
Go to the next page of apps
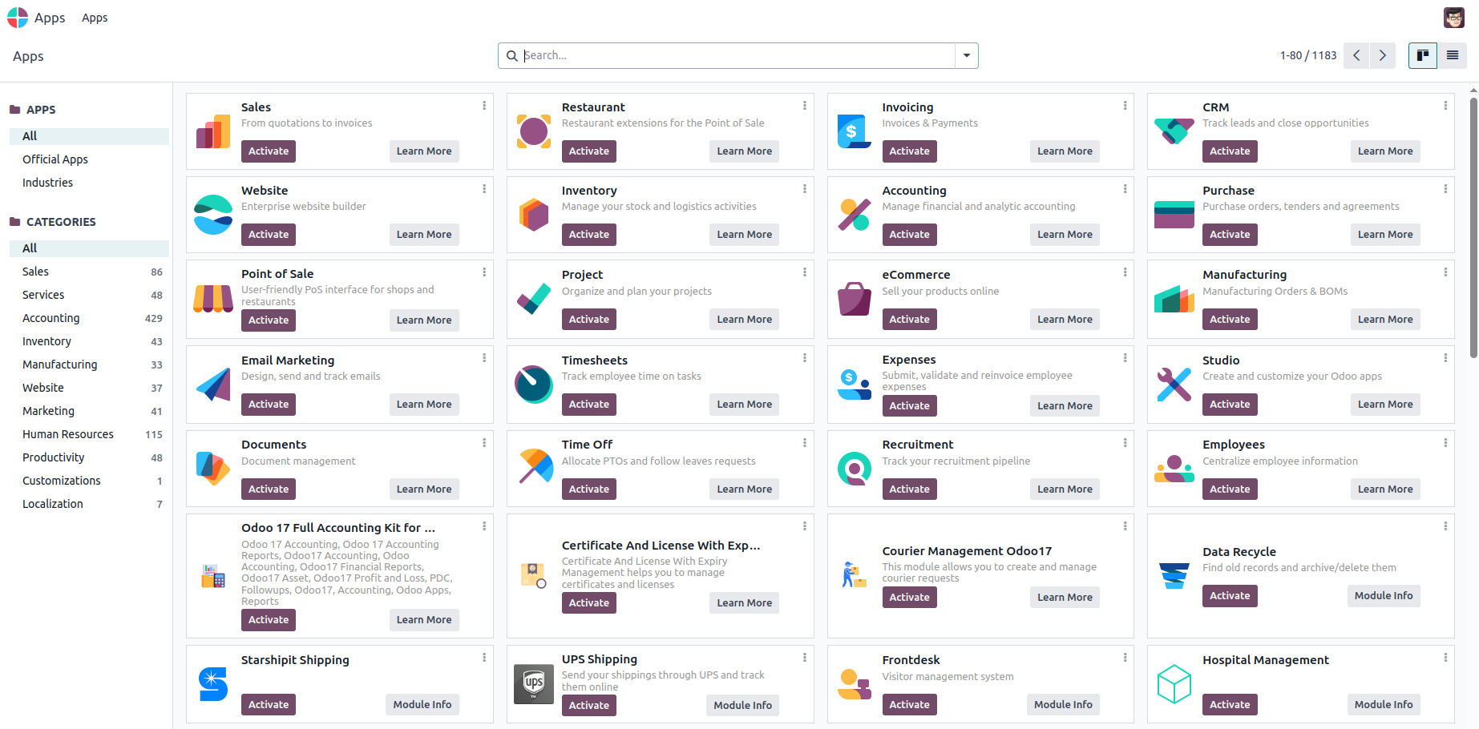pos(1383,55)
